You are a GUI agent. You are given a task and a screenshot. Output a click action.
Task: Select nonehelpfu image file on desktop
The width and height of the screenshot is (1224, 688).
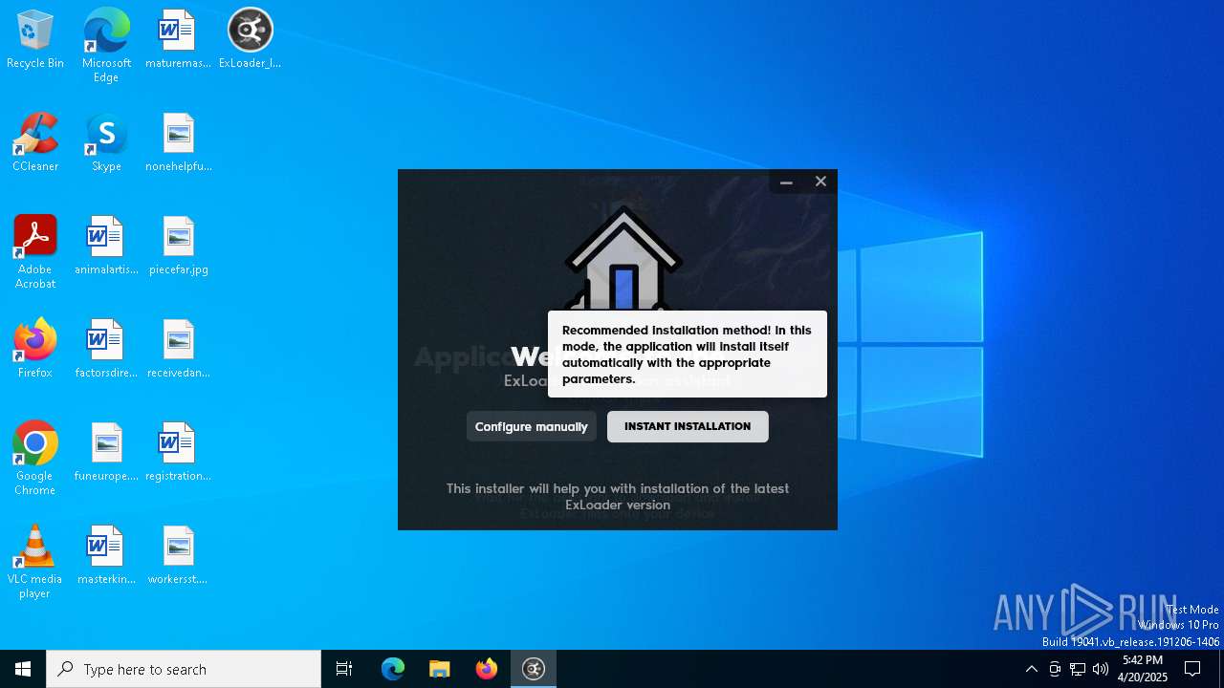[178, 143]
